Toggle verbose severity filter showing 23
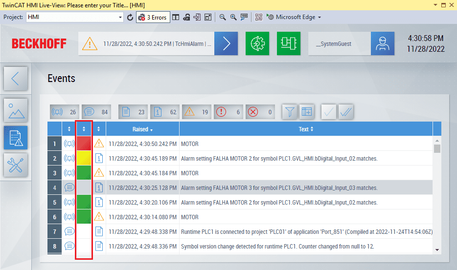 [133, 112]
